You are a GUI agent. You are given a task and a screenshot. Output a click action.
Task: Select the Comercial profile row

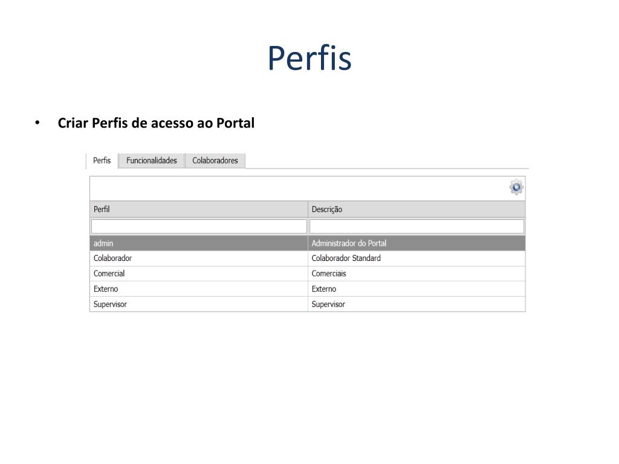coord(308,274)
